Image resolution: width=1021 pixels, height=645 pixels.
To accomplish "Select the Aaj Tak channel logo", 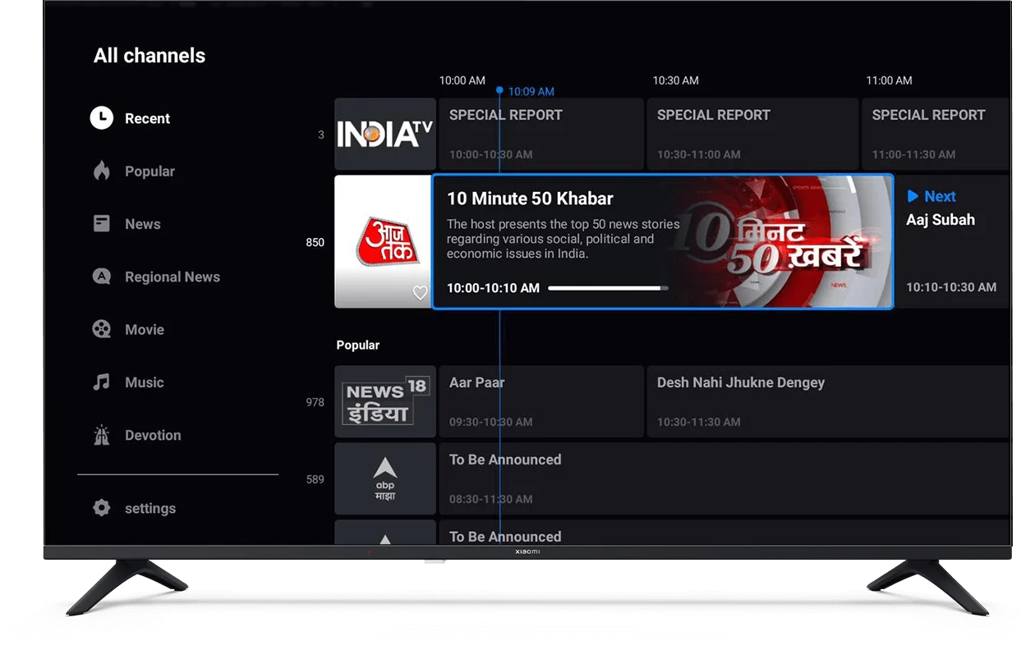I will pyautogui.click(x=384, y=241).
